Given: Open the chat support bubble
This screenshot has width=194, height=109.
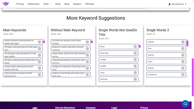Looking at the screenshot, I should (x=185, y=104).
